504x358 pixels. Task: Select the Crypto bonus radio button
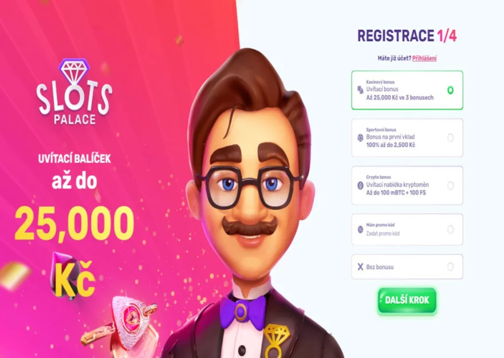click(x=450, y=186)
